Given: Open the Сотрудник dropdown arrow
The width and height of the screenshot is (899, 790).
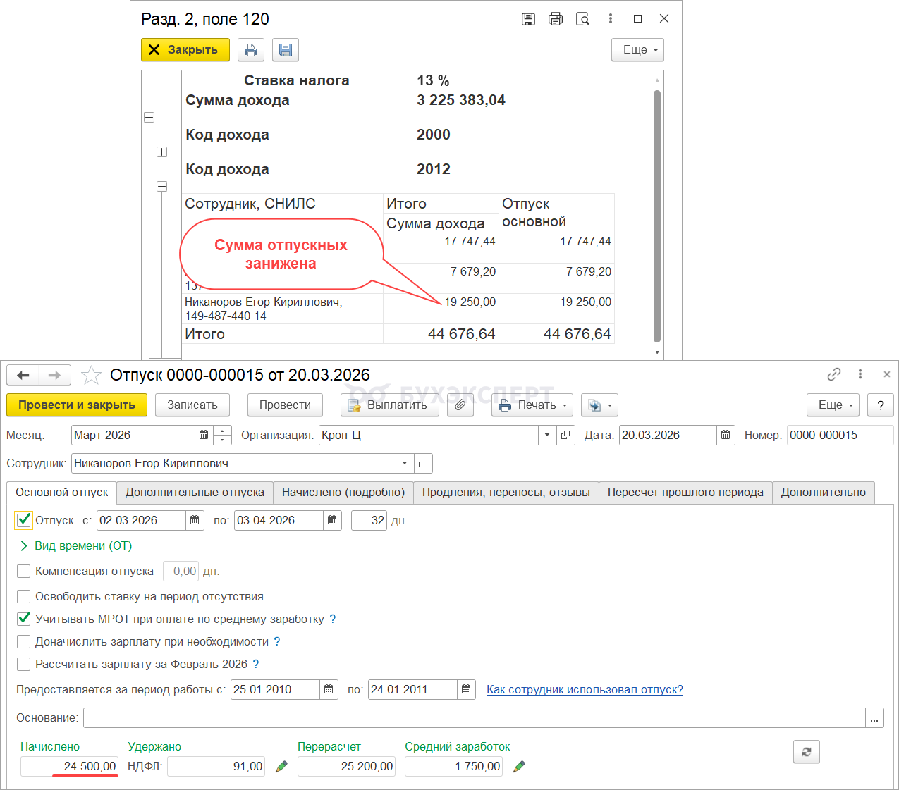Looking at the screenshot, I should (405, 464).
